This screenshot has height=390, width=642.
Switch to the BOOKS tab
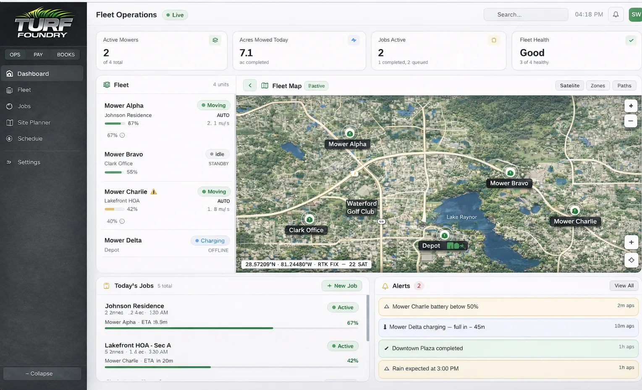pos(65,55)
